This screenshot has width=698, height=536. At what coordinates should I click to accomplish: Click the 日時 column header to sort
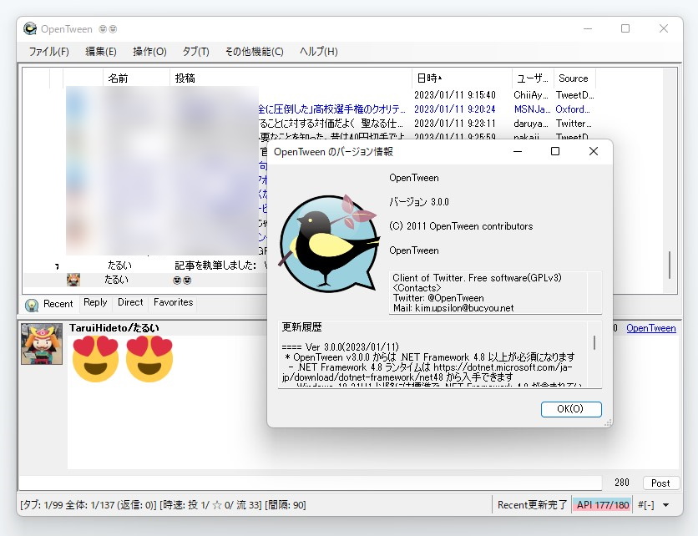tap(427, 78)
